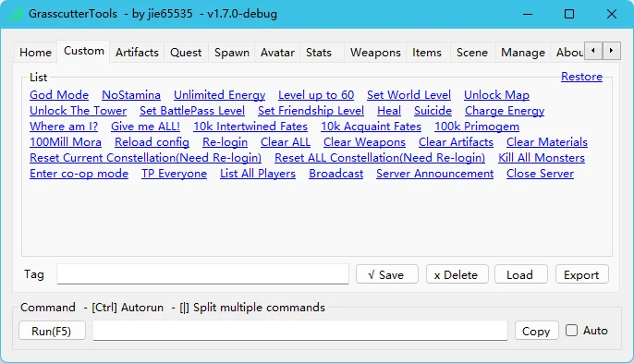Image resolution: width=634 pixels, height=363 pixels.
Task: Open the Artifacts tab
Action: click(x=137, y=53)
